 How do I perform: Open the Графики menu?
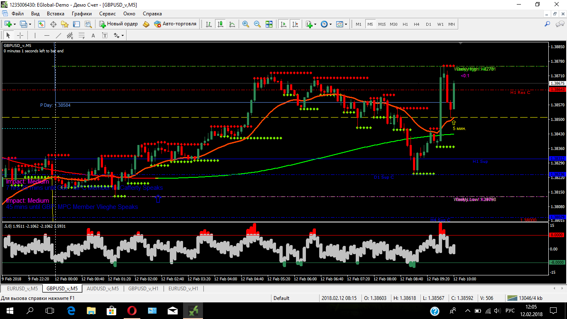(81, 13)
